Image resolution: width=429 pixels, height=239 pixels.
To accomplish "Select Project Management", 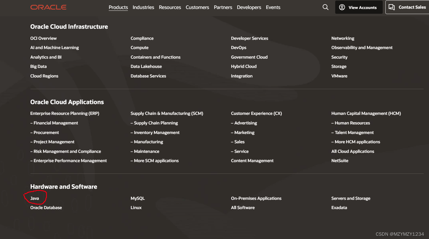I will (x=52, y=142).
